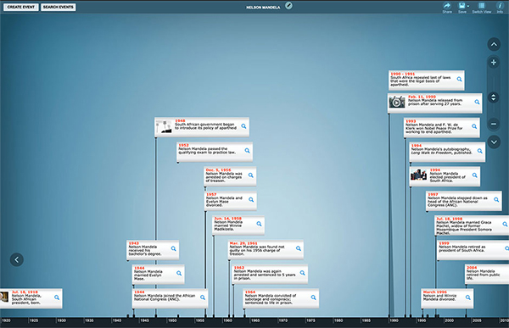Magnify the 1997 stepped down as ANC head event
This screenshot has height=328, width=509.
pos(496,199)
